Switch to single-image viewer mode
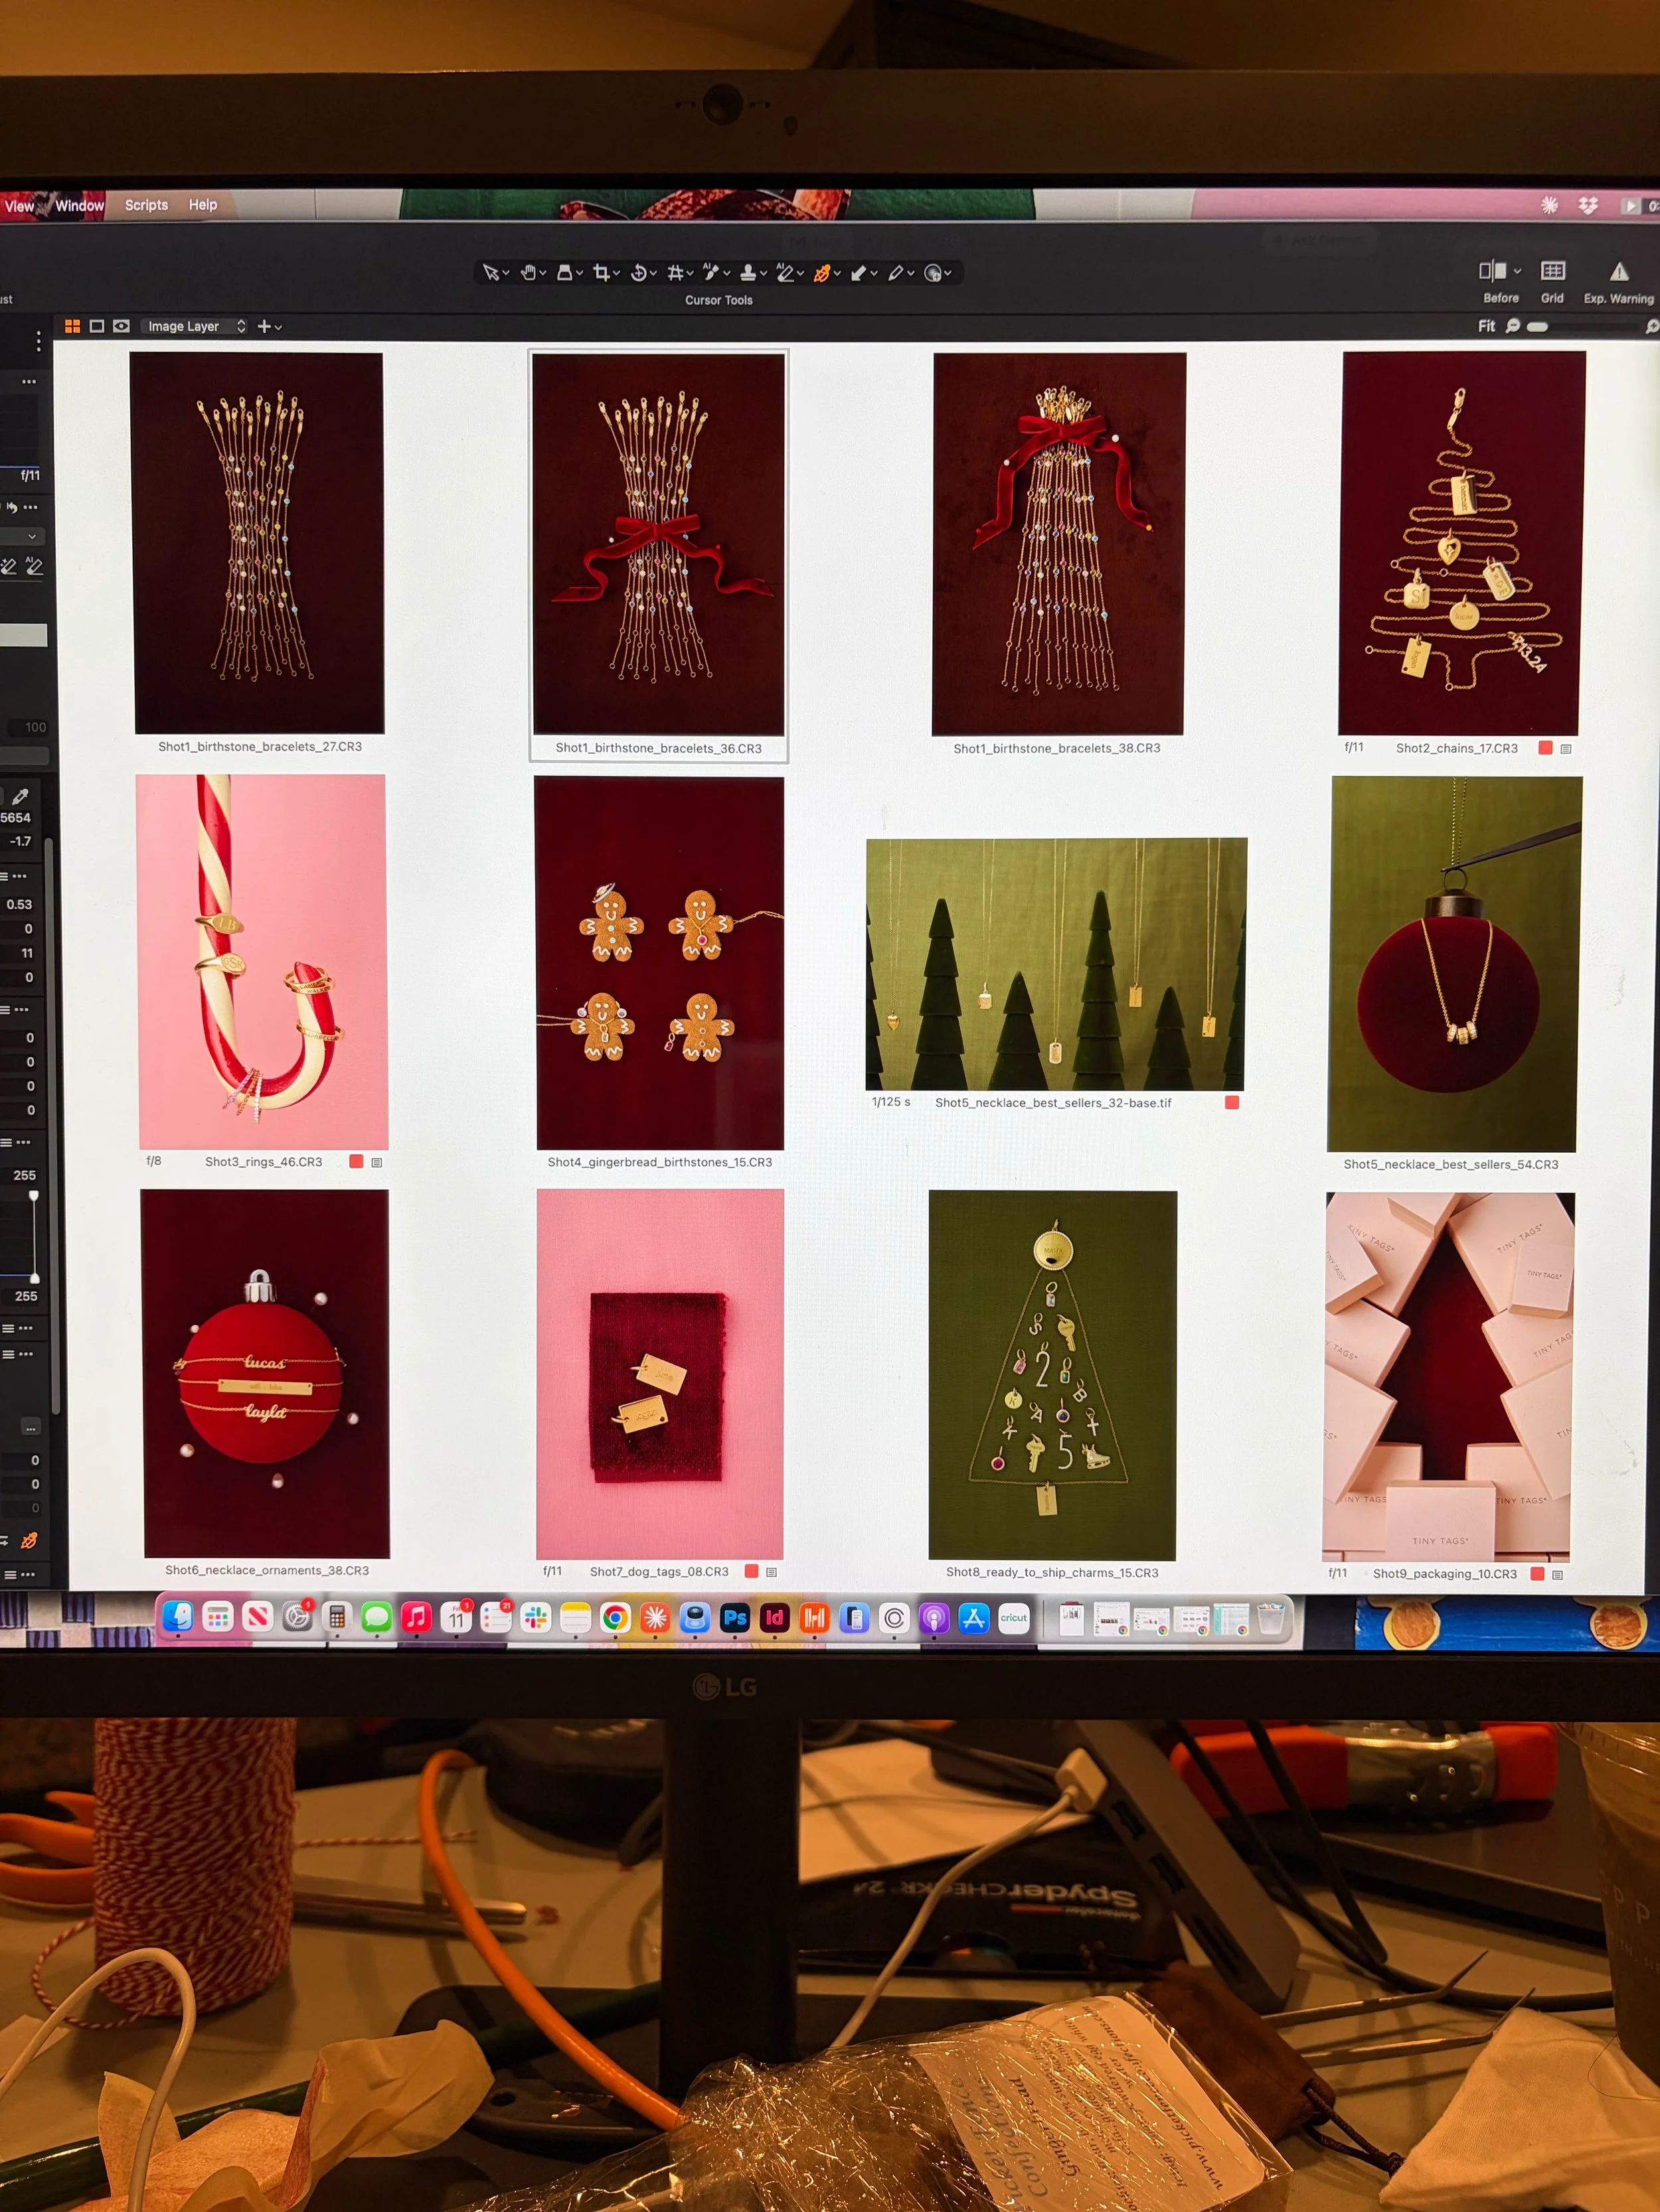Image resolution: width=1660 pixels, height=2212 pixels. [97, 326]
